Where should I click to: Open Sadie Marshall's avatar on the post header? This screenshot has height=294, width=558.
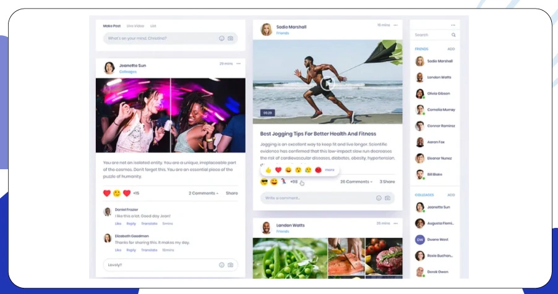pos(266,30)
